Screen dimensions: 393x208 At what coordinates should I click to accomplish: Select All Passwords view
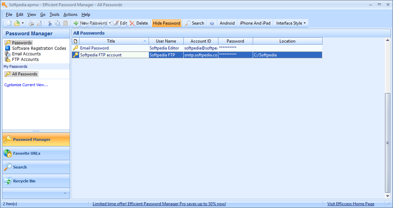[21, 74]
